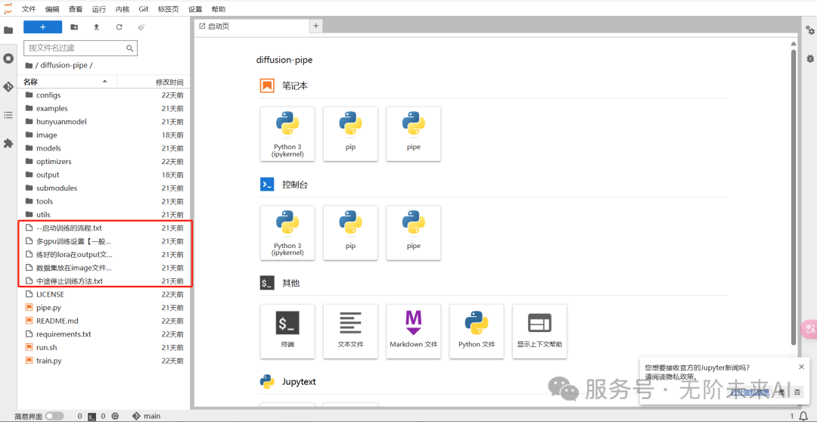Open the 设置 menu
817x422 pixels.
pyautogui.click(x=195, y=9)
